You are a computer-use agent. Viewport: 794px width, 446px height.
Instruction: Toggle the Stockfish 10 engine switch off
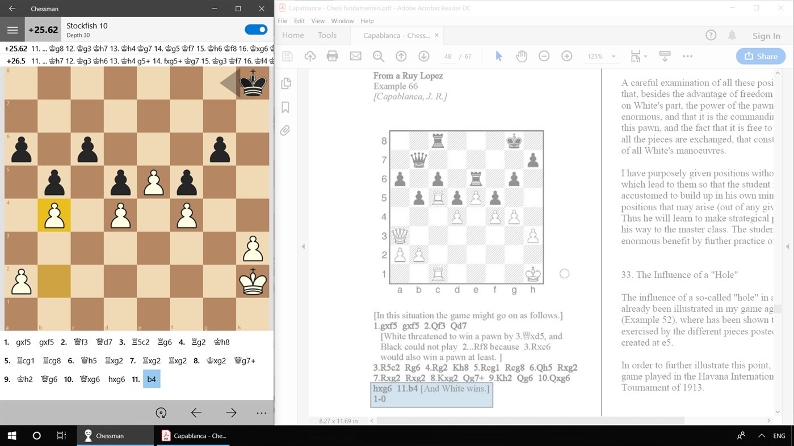(256, 29)
